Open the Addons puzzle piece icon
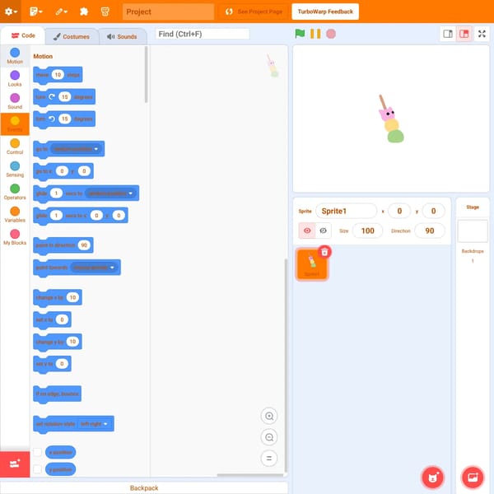This screenshot has height=494, width=494. (84, 12)
